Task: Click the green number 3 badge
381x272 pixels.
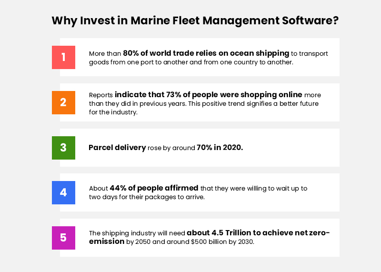Action: (63, 148)
